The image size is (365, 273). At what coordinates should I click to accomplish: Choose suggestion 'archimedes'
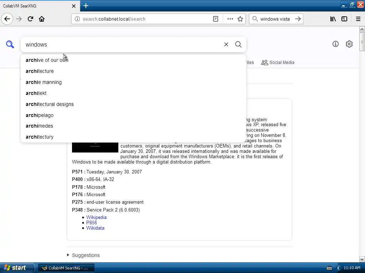point(134,126)
